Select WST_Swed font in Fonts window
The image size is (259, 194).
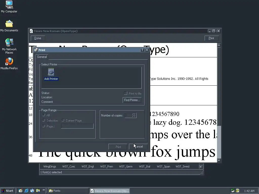coord(182,166)
